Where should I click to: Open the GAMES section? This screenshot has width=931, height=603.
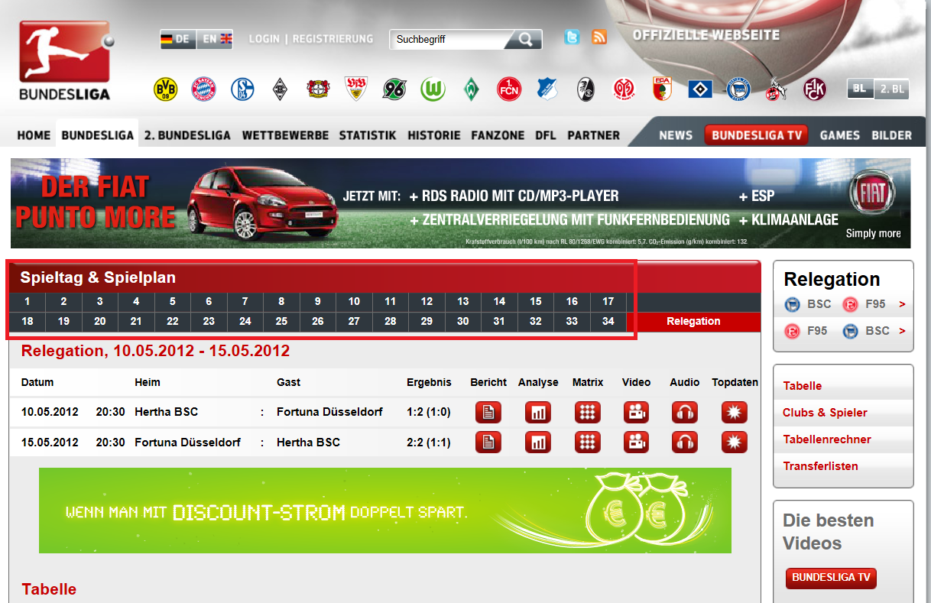point(840,135)
